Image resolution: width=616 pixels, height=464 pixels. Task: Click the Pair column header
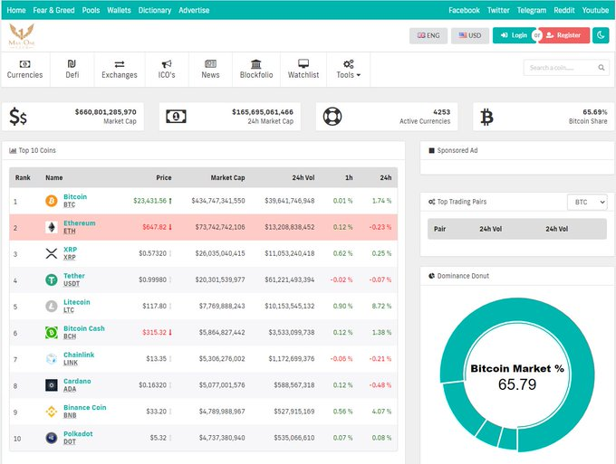439,229
